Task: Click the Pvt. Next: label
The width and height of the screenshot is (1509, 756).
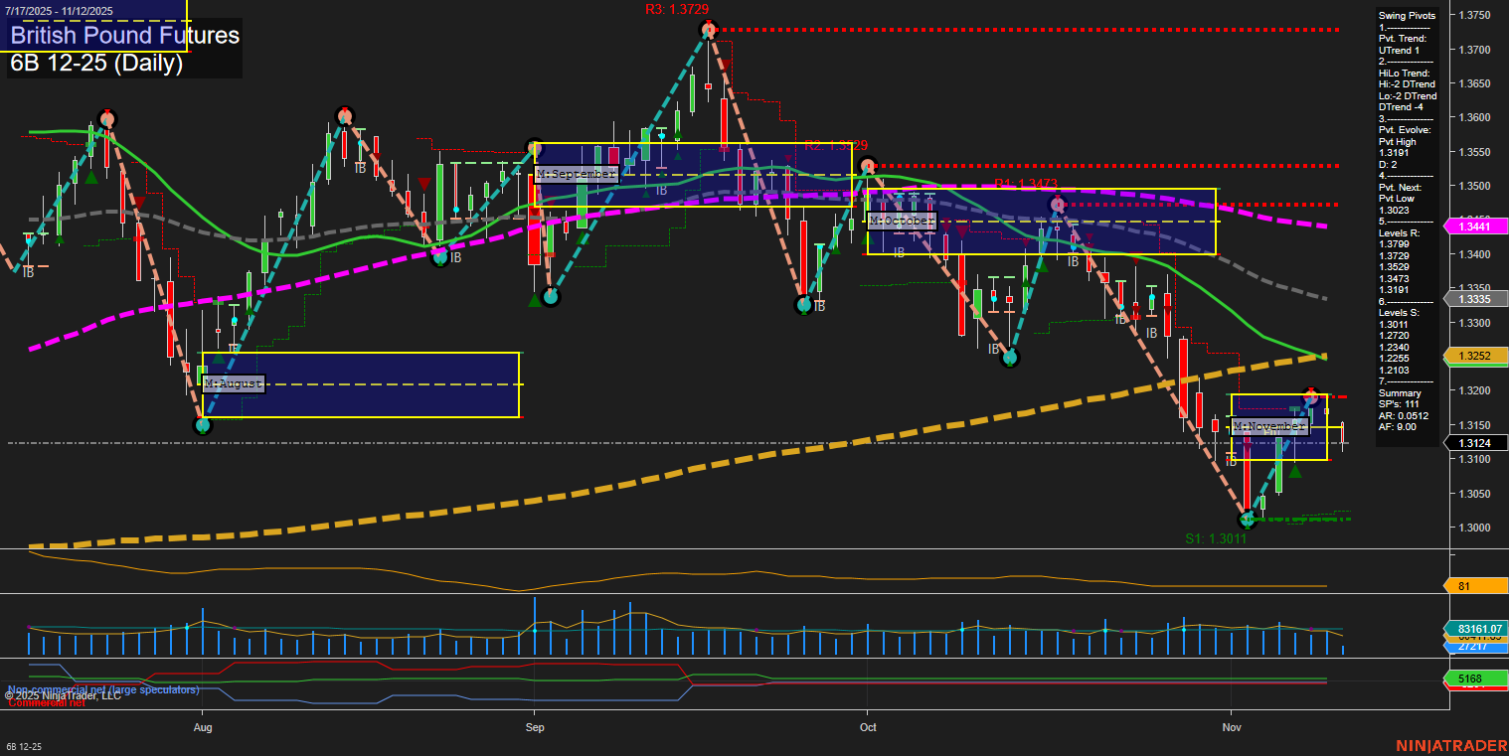Action: pyautogui.click(x=1401, y=187)
